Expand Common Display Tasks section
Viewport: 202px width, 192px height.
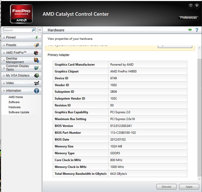[x=4, y=68]
